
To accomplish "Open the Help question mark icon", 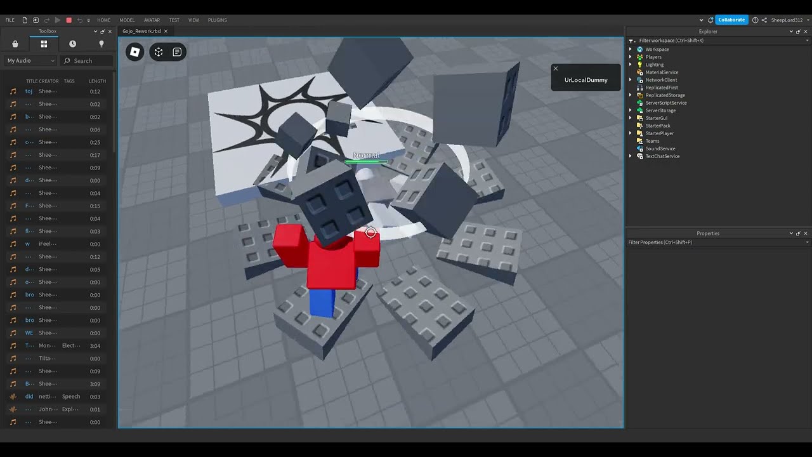I will [x=755, y=20].
